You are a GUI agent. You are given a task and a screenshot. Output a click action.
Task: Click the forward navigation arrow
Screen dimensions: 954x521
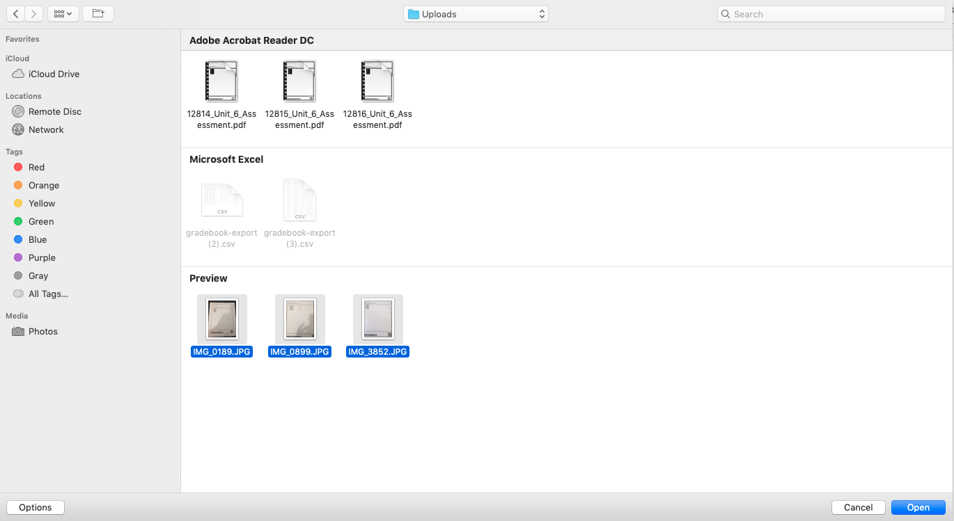(x=34, y=14)
